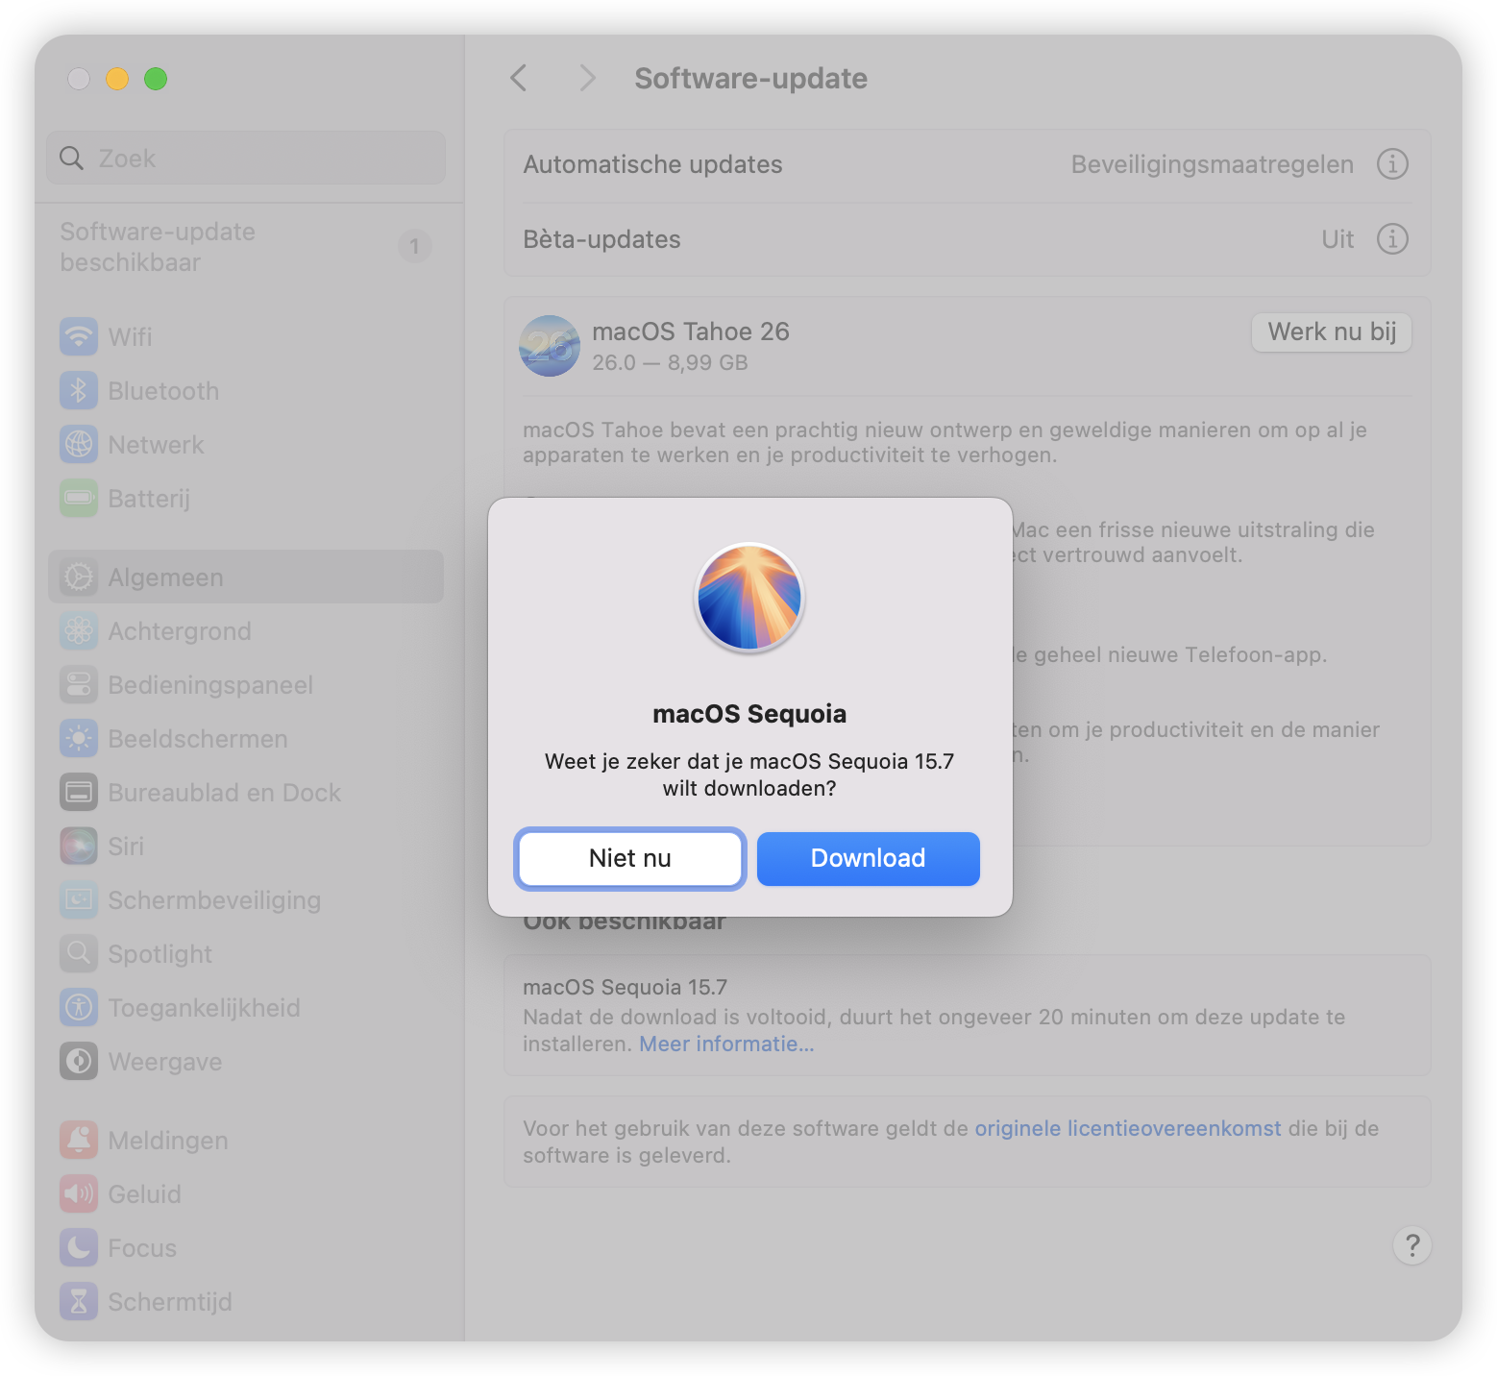Image resolution: width=1497 pixels, height=1376 pixels.
Task: Click the Toegankelijkheid icon
Action: click(x=79, y=1008)
